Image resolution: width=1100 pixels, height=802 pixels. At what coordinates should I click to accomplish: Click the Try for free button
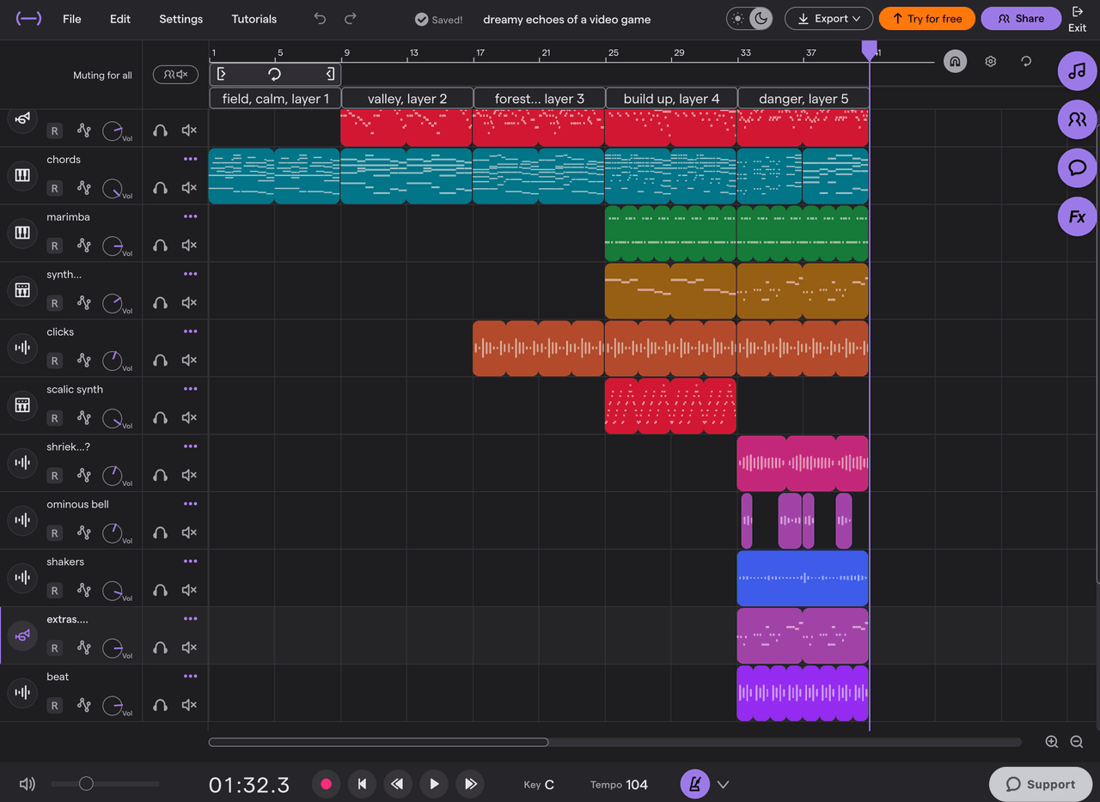tap(927, 19)
